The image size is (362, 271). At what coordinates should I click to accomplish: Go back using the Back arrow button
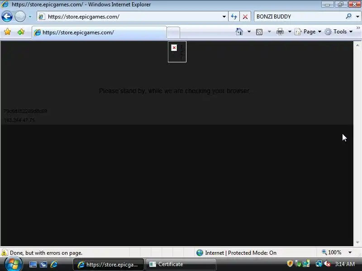7,17
